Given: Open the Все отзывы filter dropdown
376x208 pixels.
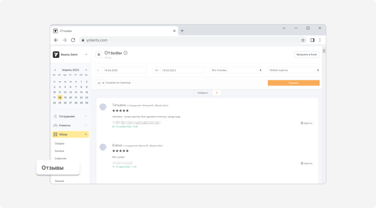Looking at the screenshot, I should 236,70.
